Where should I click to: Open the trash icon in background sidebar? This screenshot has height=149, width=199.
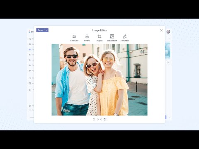coord(30,90)
